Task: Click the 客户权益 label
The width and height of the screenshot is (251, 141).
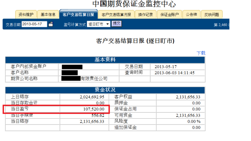Action: point(123,97)
